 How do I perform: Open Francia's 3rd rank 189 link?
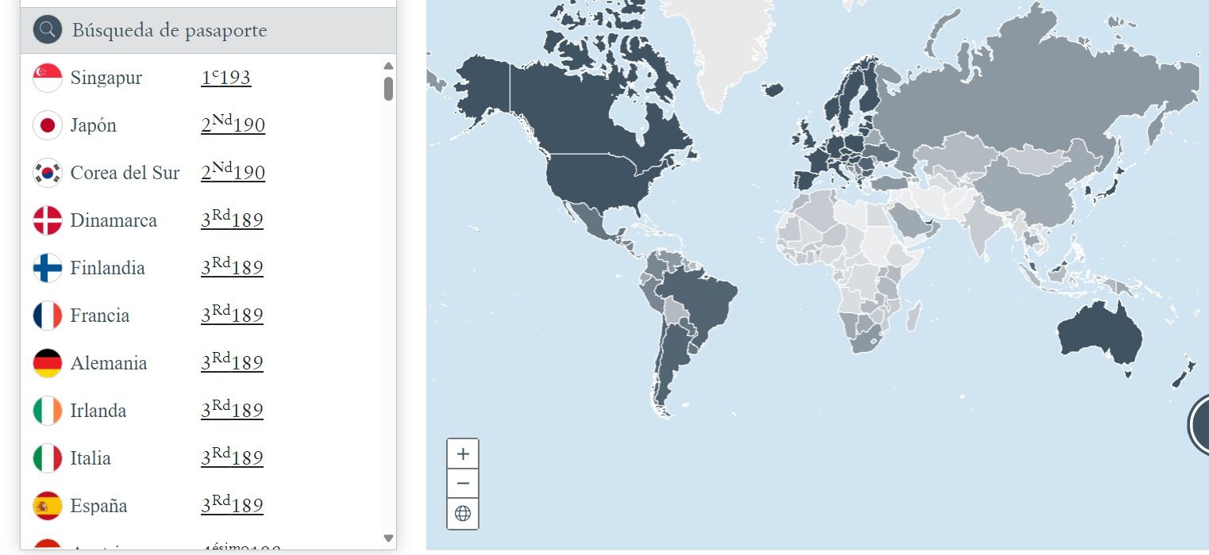point(232,316)
